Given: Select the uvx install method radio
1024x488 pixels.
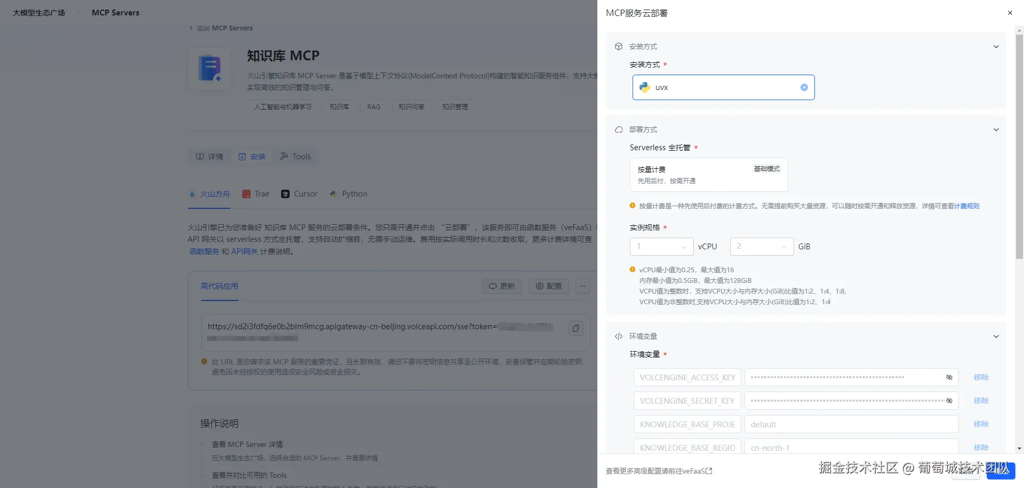Looking at the screenshot, I should pos(804,87).
